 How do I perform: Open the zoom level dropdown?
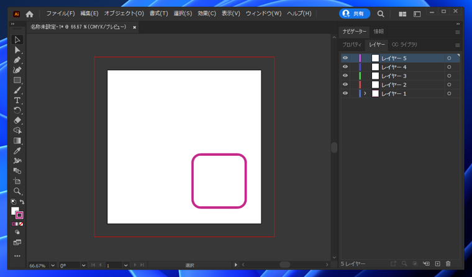[53, 266]
